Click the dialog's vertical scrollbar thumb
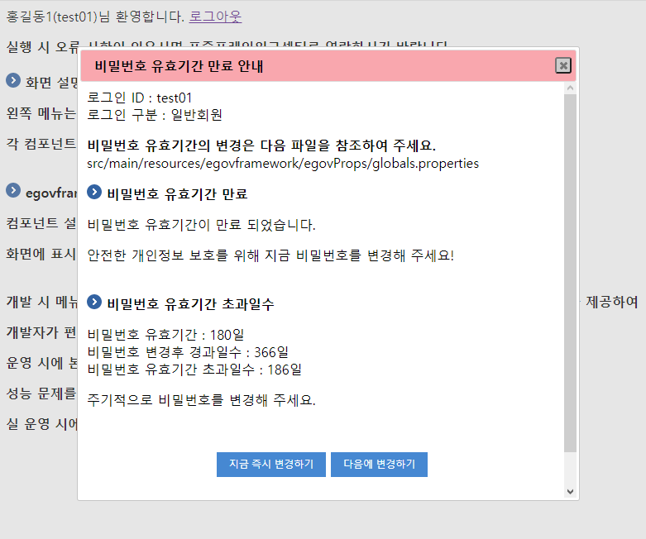The width and height of the screenshot is (646, 539). tap(569, 273)
